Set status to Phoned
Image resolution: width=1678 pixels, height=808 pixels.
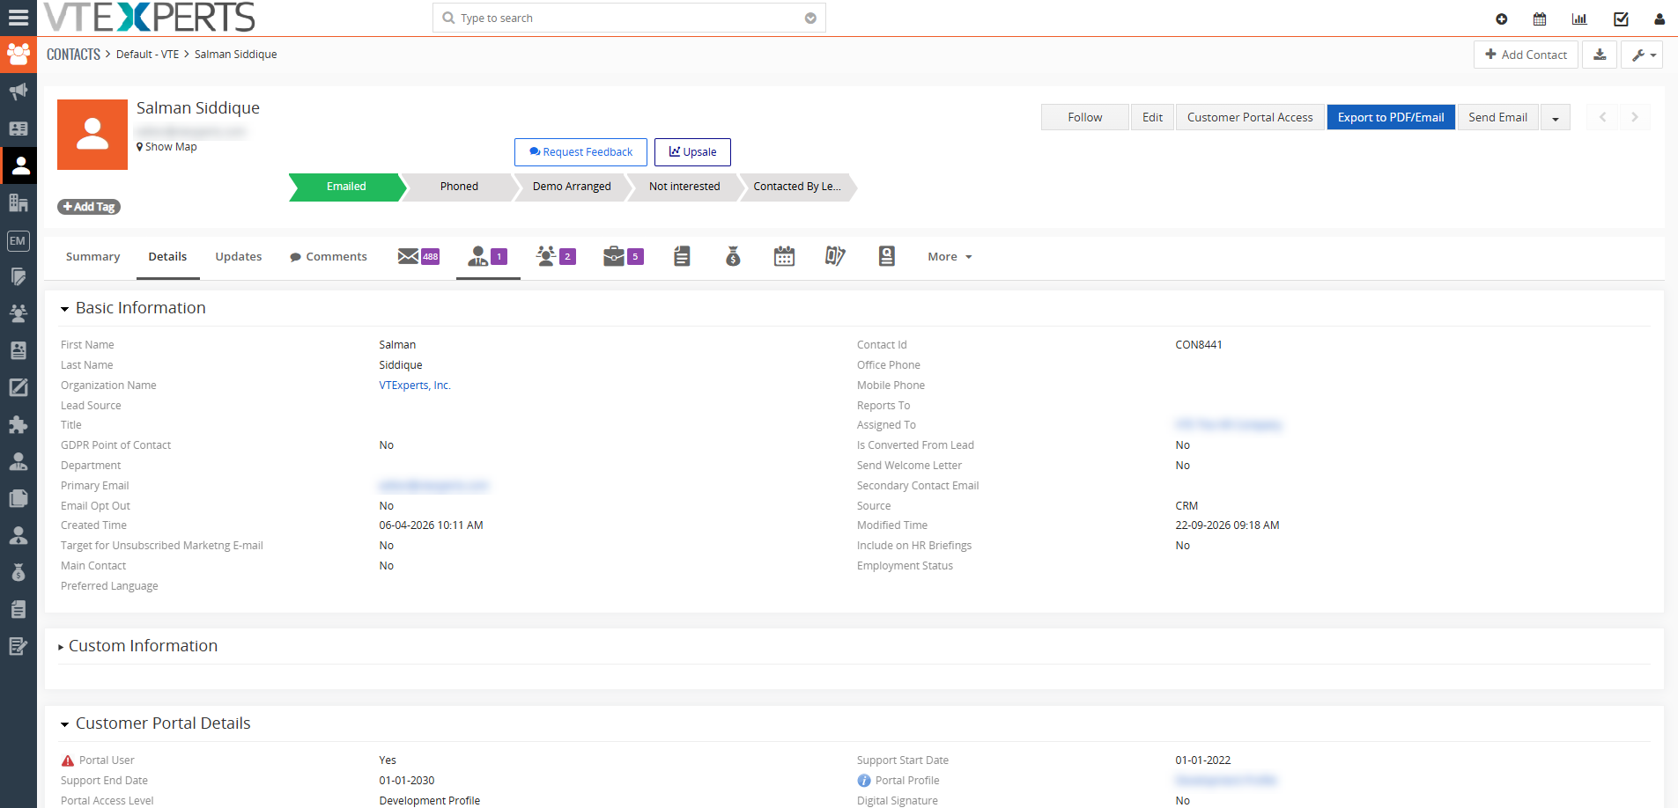pos(459,187)
